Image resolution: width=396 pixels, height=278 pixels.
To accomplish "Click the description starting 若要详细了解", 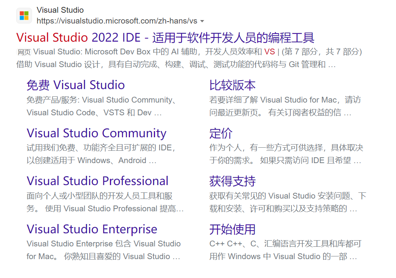I will [285, 106].
